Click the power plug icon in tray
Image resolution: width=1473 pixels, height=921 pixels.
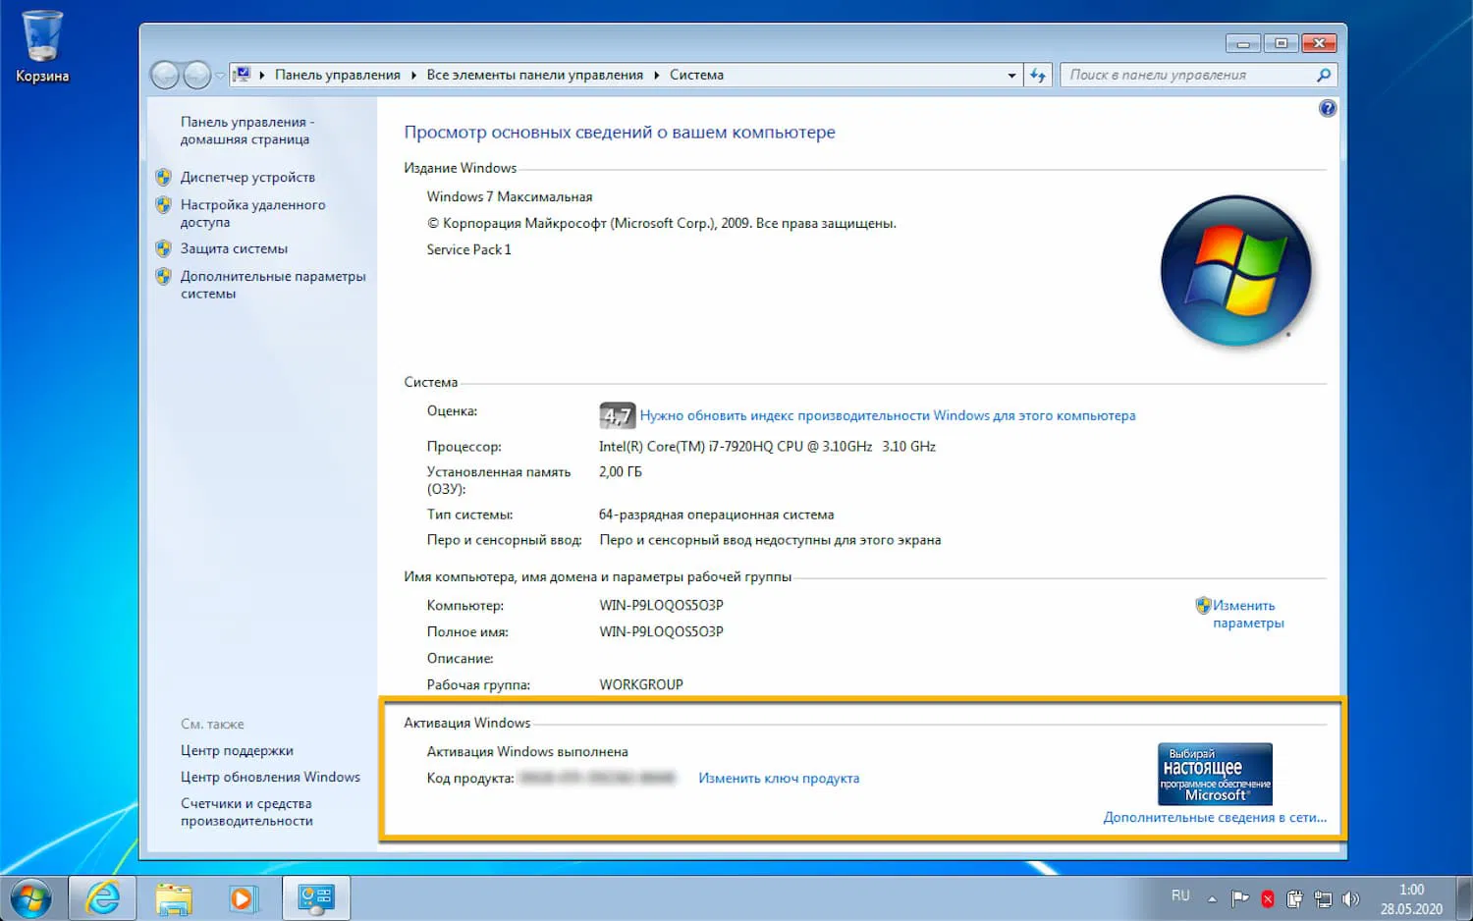1293,897
